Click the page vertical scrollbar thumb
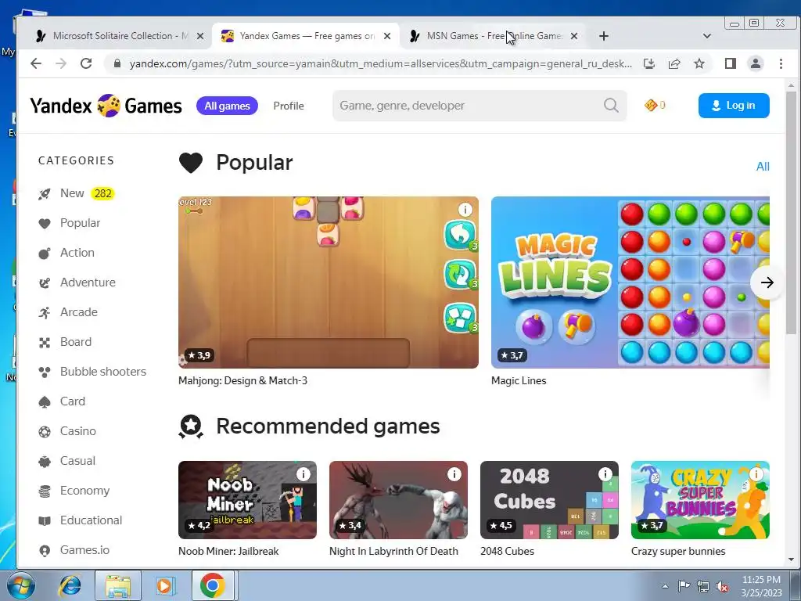Screen dimensions: 801x601 point(792,213)
